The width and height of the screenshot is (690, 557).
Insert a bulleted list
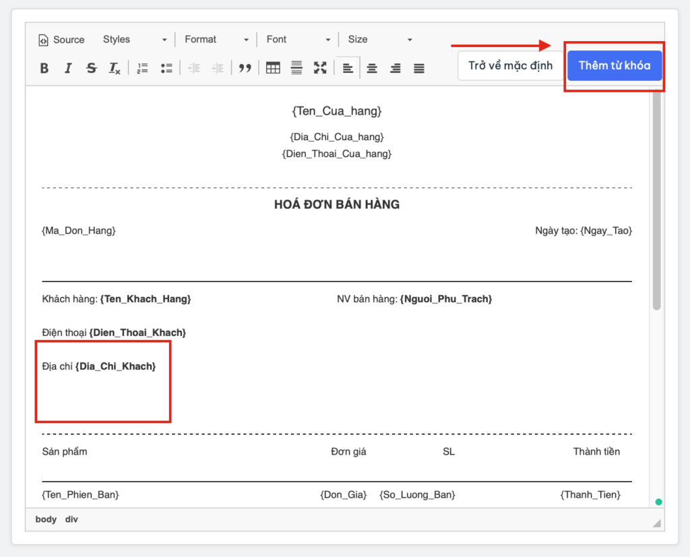[x=166, y=68]
